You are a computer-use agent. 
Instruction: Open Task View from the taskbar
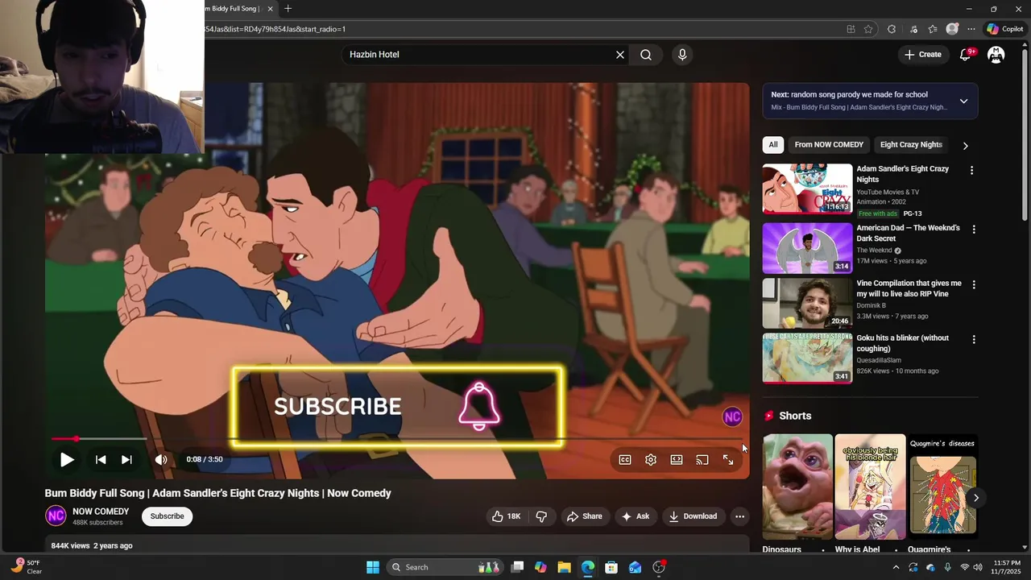pos(518,567)
